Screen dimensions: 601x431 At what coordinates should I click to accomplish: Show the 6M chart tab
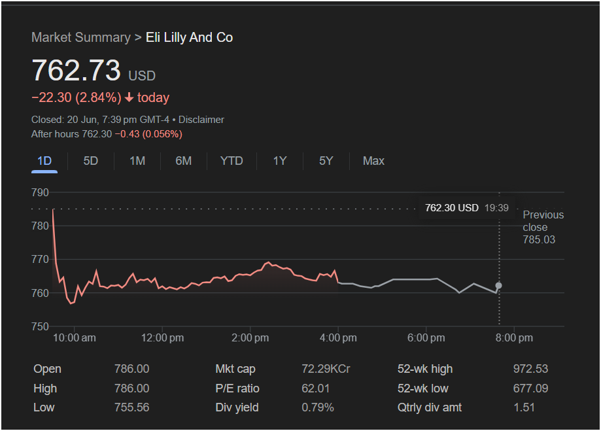(184, 161)
